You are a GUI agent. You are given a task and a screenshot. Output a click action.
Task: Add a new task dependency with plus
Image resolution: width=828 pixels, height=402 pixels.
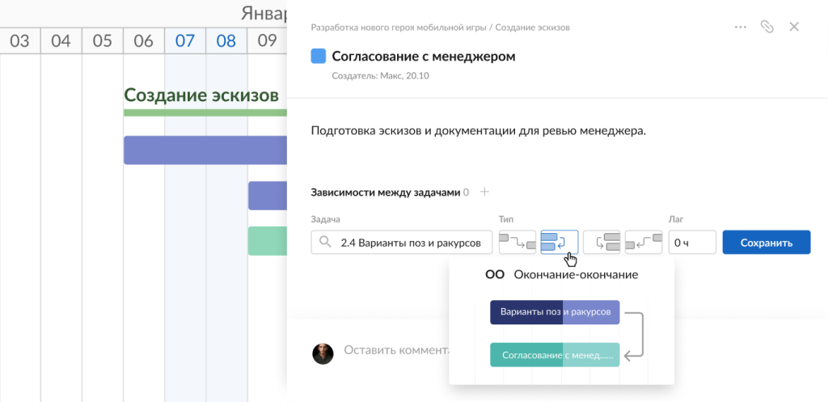pyautogui.click(x=484, y=193)
